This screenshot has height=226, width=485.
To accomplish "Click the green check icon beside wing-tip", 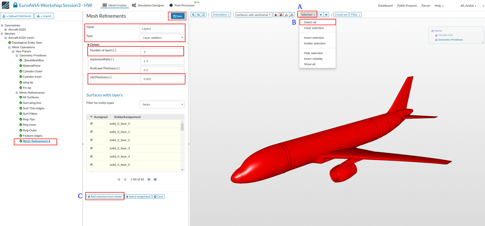I will (21, 82).
